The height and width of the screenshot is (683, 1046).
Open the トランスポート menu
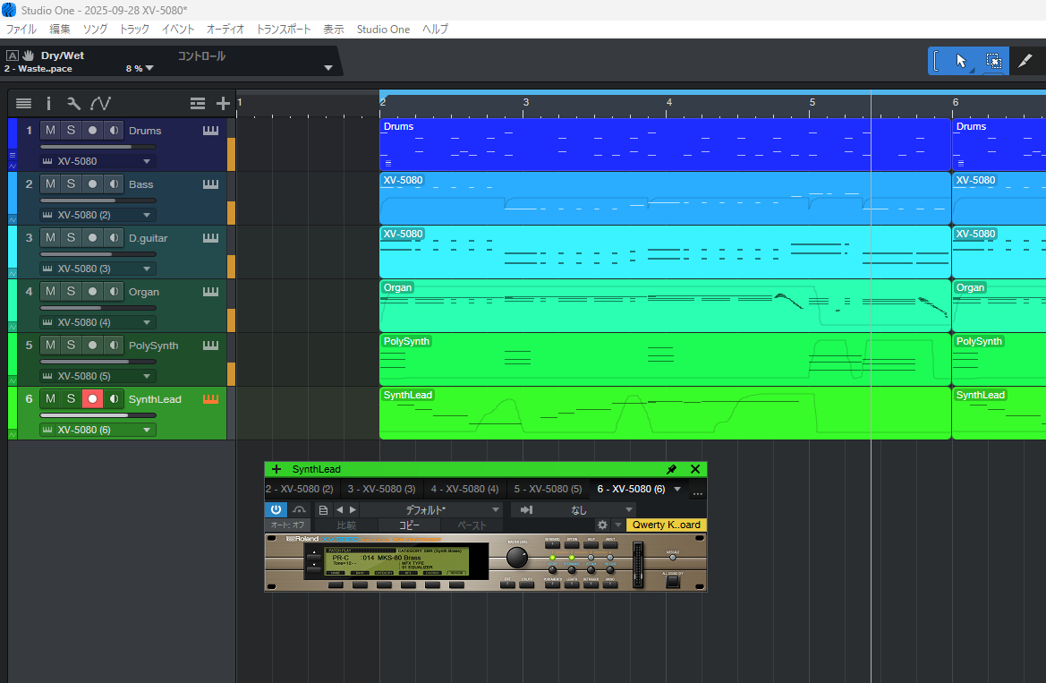(284, 30)
